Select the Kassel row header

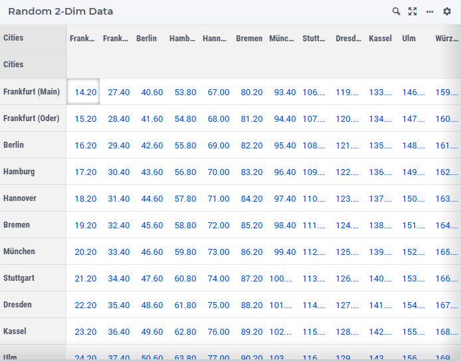[x=33, y=331]
